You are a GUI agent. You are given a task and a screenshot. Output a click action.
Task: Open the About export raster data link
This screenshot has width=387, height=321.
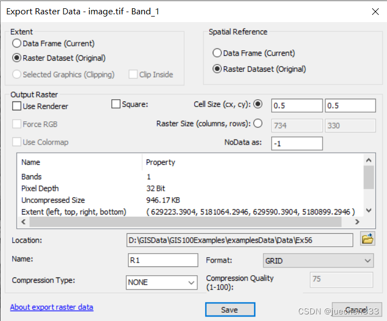(x=52, y=307)
